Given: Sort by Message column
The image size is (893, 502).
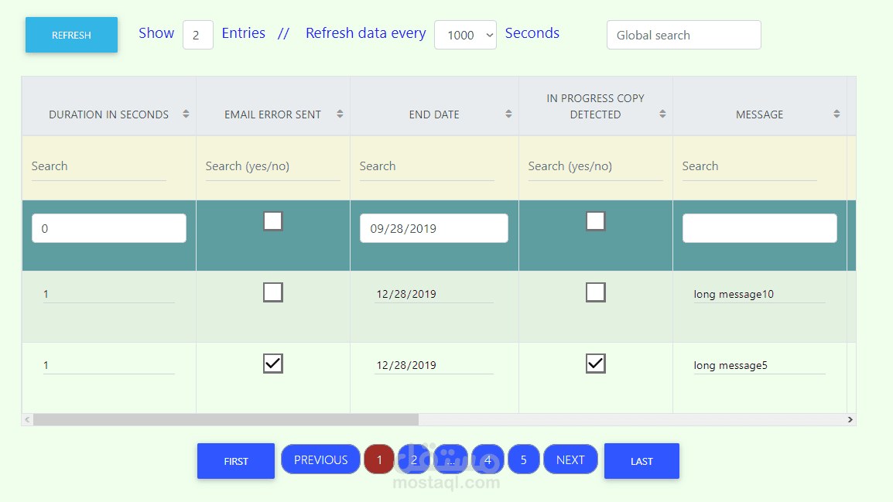Looking at the screenshot, I should point(837,114).
